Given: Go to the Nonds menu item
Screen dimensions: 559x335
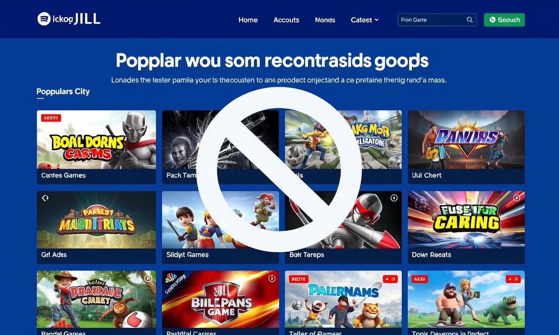Looking at the screenshot, I should click(x=325, y=20).
